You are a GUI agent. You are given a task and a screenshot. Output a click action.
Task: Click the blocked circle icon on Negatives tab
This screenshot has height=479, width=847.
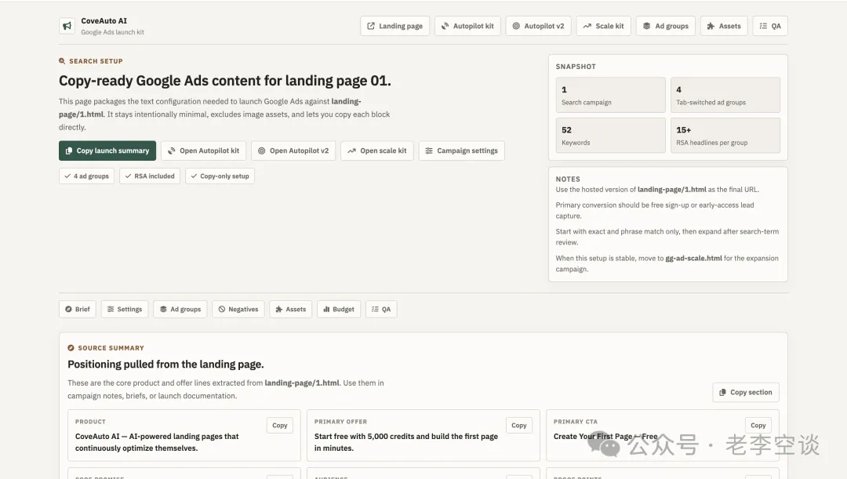point(222,310)
